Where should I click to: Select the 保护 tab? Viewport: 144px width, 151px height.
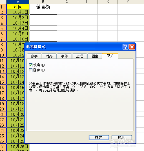coord(110,56)
